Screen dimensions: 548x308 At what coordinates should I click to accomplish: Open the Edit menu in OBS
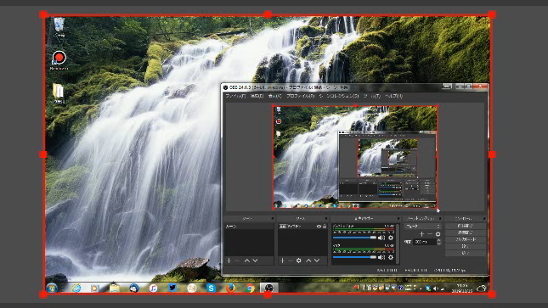(x=257, y=96)
